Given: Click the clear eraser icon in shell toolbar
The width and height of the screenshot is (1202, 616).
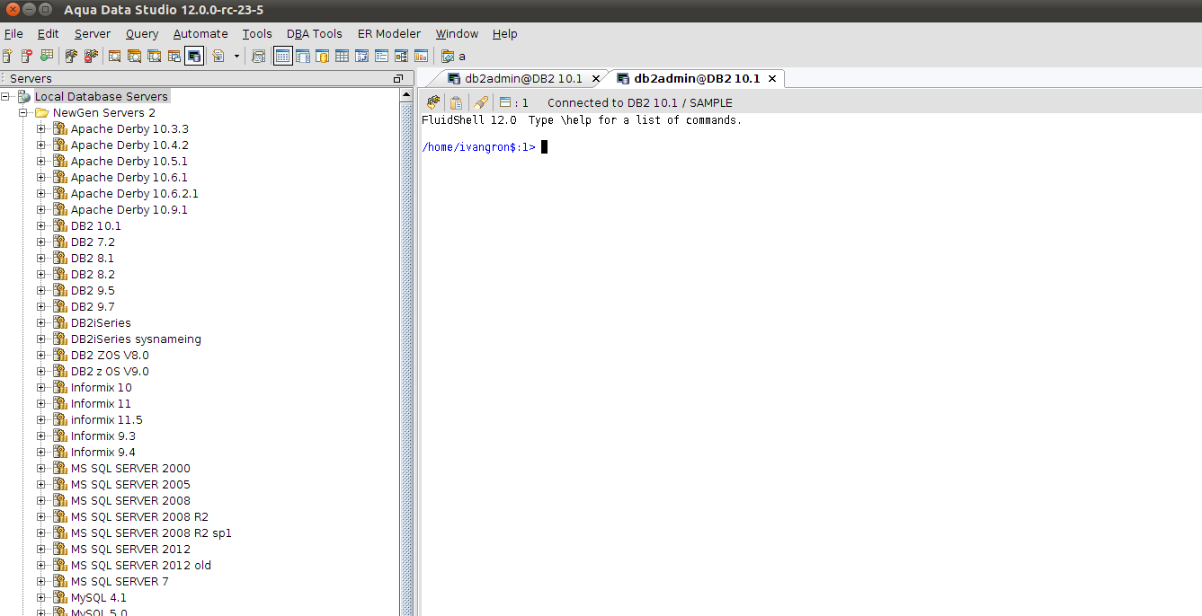Looking at the screenshot, I should [481, 102].
